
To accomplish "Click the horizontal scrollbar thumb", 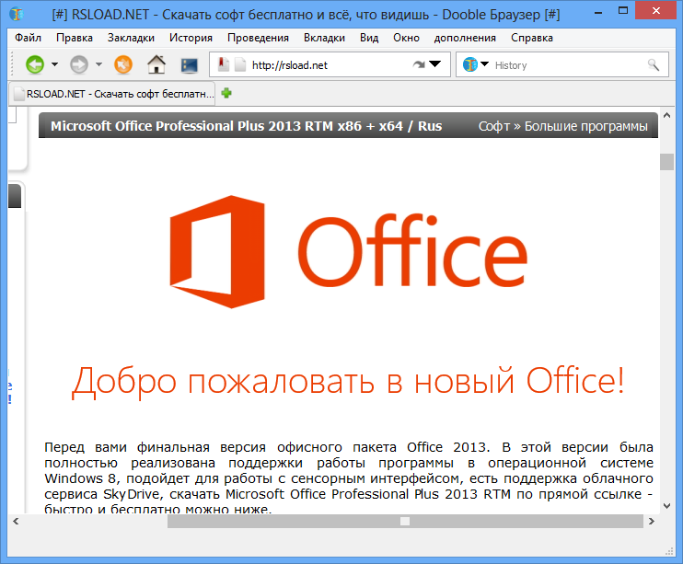I will (x=405, y=521).
